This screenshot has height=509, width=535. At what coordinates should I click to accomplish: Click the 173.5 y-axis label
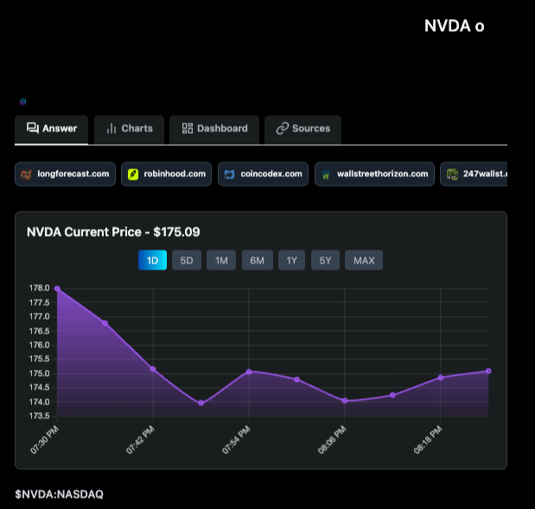coord(39,416)
